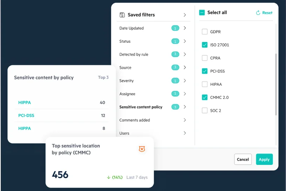Click the Saved filters disk icon

pyautogui.click(x=122, y=15)
